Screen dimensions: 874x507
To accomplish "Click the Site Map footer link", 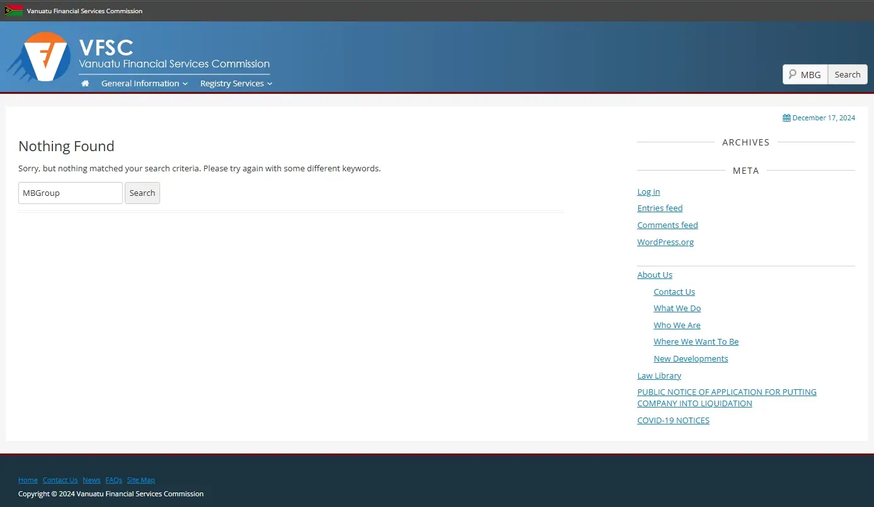I will tap(141, 480).
